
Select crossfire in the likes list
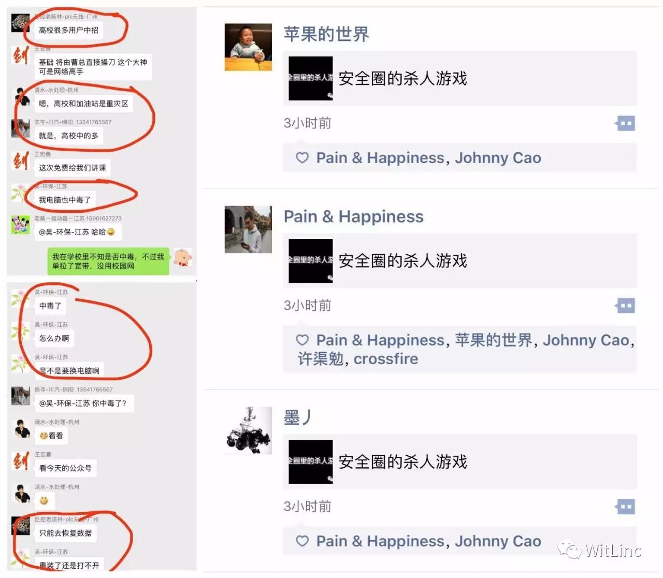click(386, 359)
